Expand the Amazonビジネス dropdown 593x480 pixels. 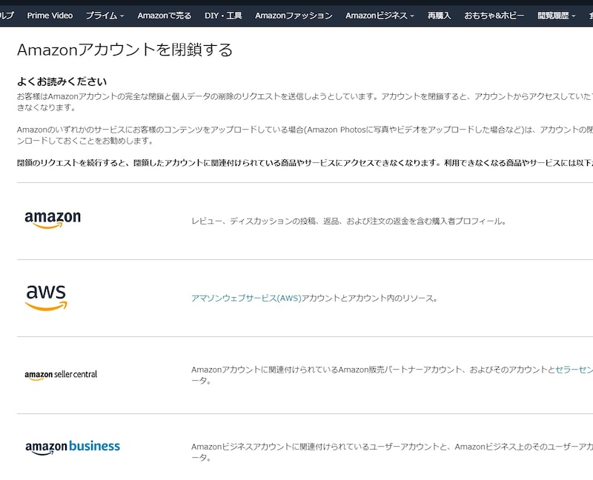pos(380,16)
